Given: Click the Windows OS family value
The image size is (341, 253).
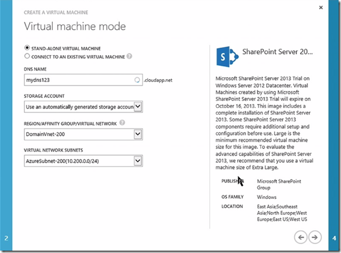Looking at the screenshot, I should click(267, 197).
